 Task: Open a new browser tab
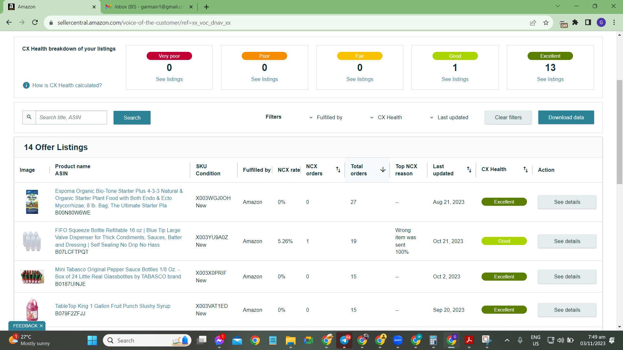pyautogui.click(x=206, y=7)
